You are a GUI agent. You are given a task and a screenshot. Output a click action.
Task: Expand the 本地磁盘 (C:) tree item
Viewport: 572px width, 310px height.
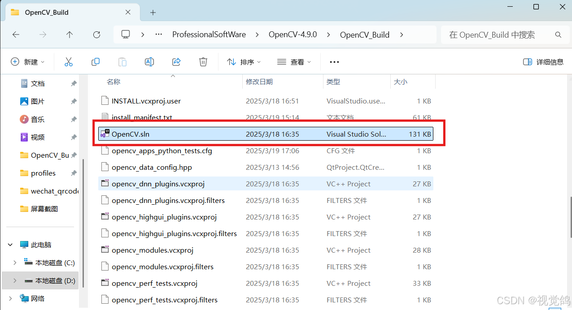tap(15, 262)
